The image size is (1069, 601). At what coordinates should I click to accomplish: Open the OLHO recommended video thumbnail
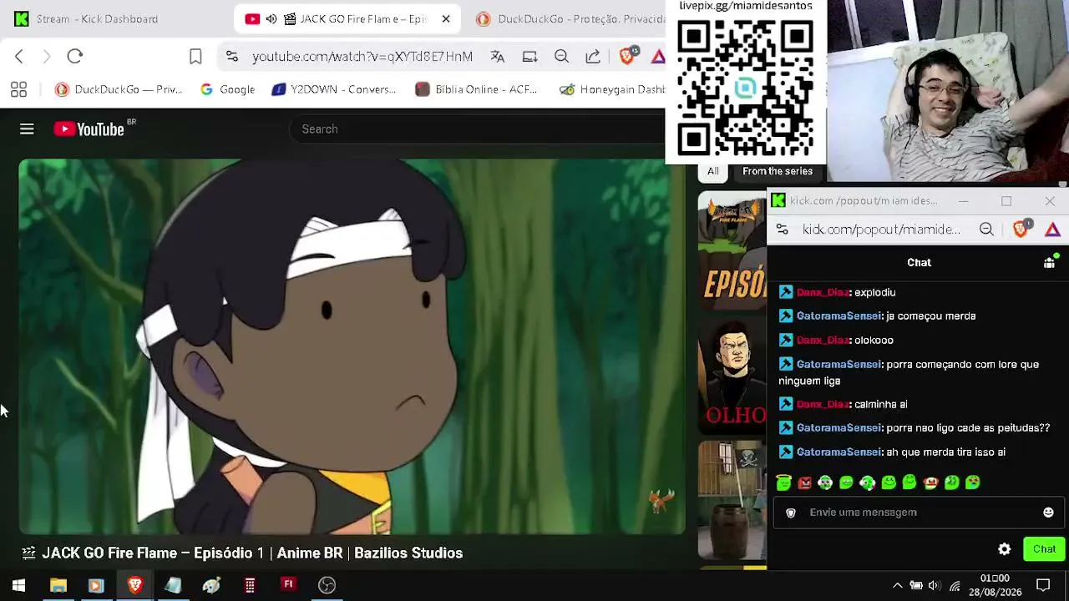click(732, 375)
